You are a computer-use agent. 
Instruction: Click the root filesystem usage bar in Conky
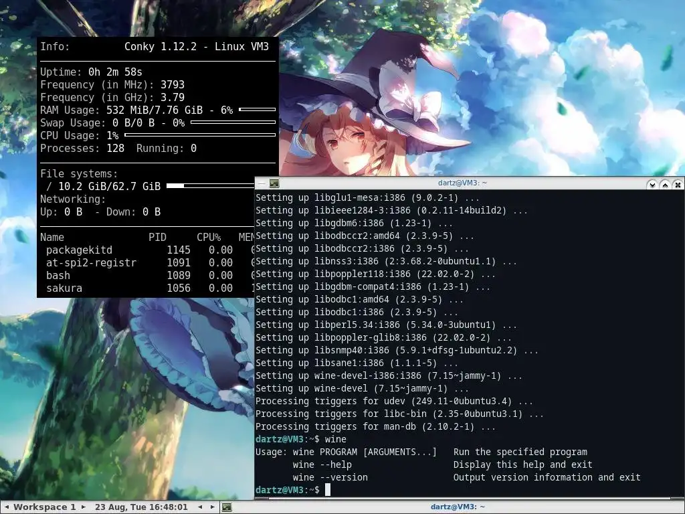click(x=210, y=186)
